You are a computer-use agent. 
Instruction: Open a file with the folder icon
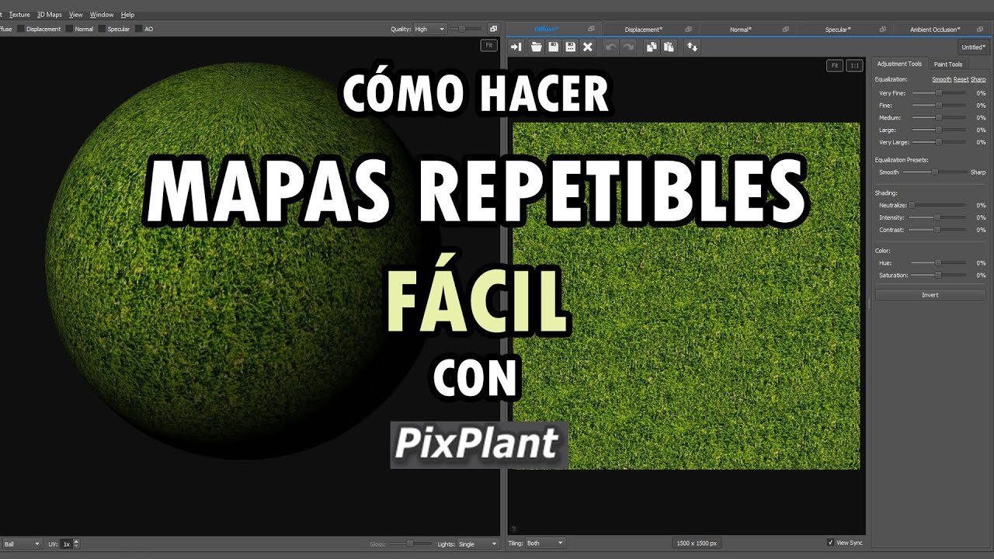[x=536, y=47]
